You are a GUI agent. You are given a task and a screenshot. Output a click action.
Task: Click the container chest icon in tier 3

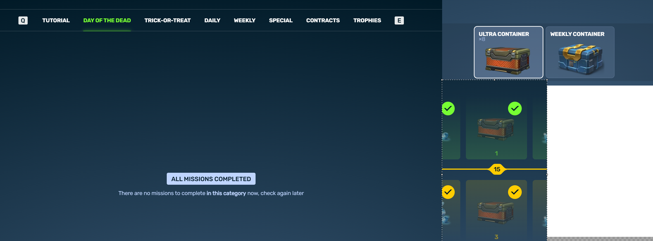(x=496, y=213)
